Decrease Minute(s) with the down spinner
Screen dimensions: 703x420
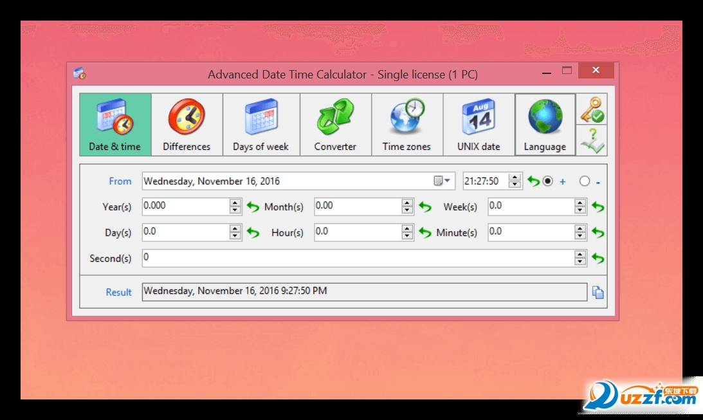click(580, 236)
